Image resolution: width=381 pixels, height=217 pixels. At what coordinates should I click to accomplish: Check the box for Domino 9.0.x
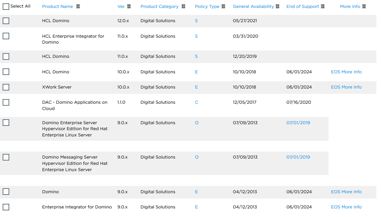pos(6,192)
